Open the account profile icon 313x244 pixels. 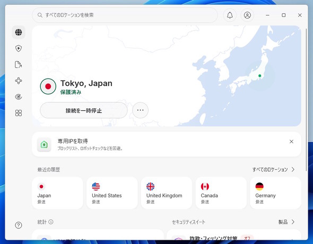(247, 15)
